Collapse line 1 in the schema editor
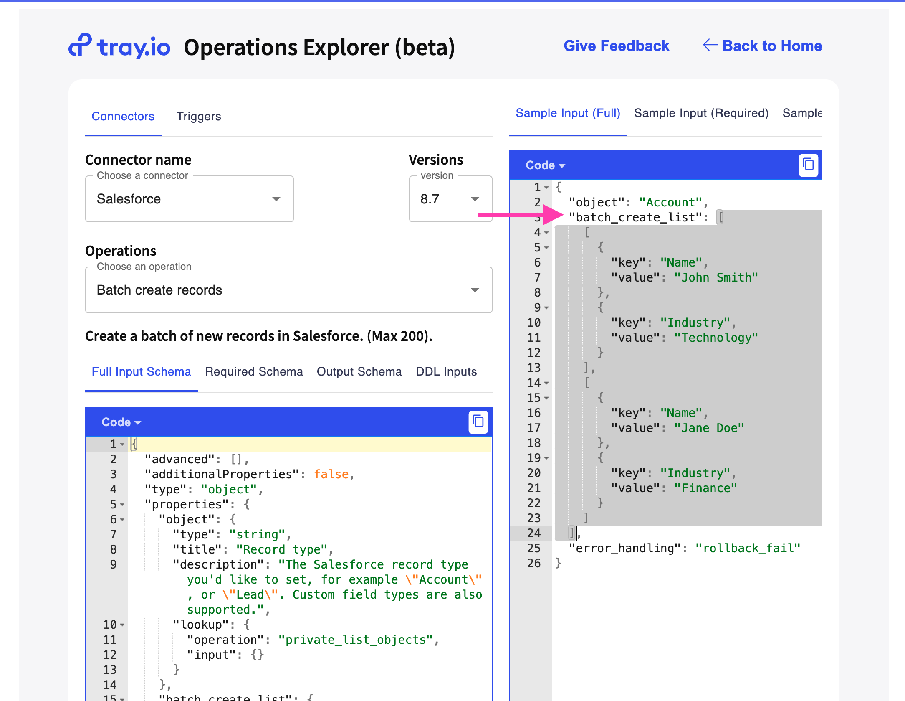Viewport: 905px width, 701px height. tap(122, 444)
